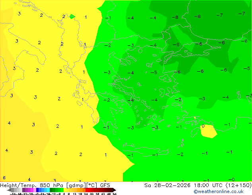Pick the bright yellow legend swatch above 0
252x195 pixels.
tap(65, 190)
